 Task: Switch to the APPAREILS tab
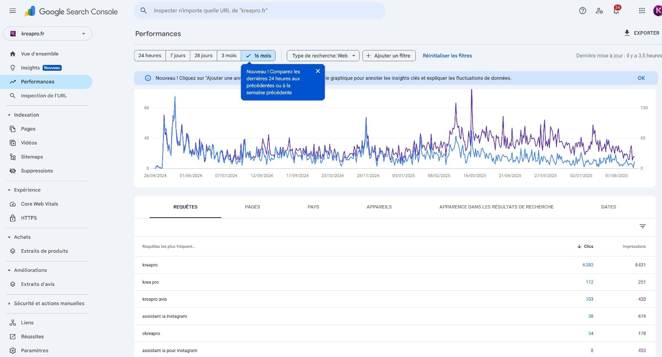point(379,207)
